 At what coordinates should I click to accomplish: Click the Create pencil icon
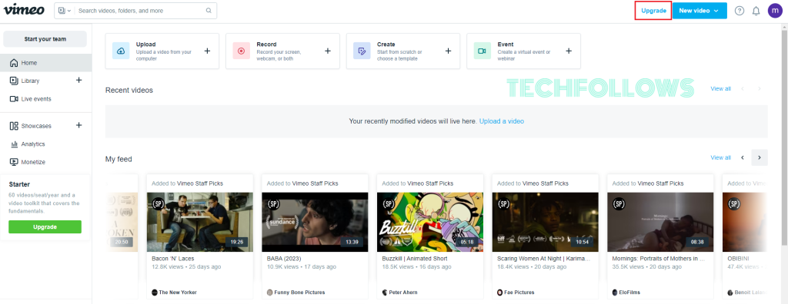click(x=362, y=51)
